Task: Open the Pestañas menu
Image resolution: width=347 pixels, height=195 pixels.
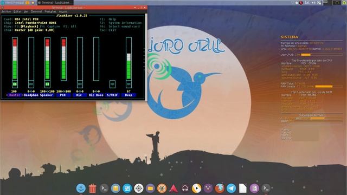Action: (x=50, y=11)
